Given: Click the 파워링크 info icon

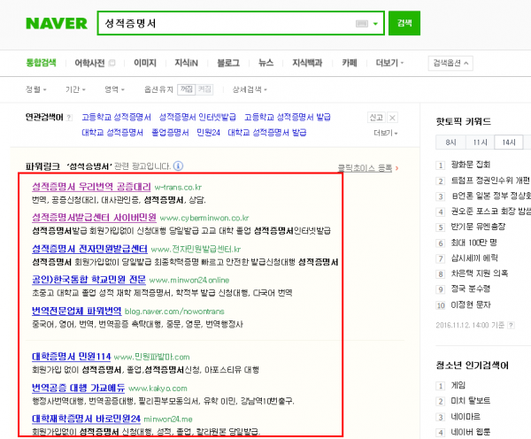Looking at the screenshot, I should 178,166.
